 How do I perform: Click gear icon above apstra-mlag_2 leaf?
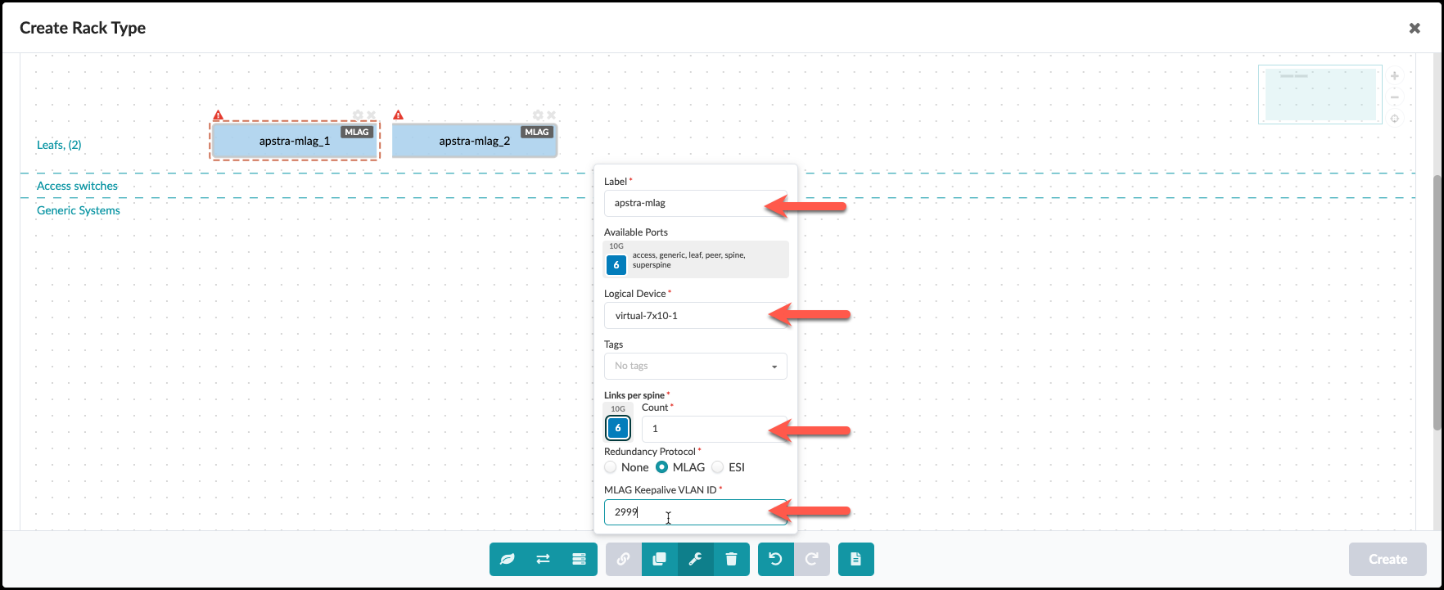click(538, 115)
